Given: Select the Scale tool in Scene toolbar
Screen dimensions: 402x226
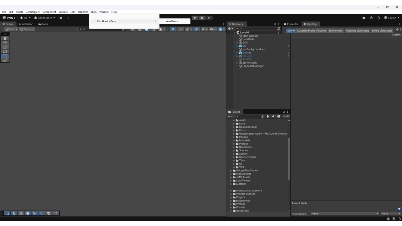Looking at the screenshot, I should click(5, 51).
